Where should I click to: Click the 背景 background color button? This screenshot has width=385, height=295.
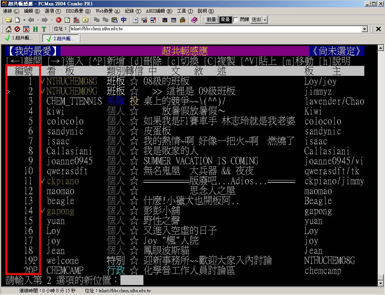coord(225,20)
